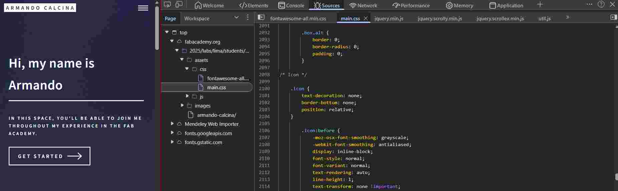Screen dimensions: 618x191
Task: Click the fabacademy.org cloud icon
Action: point(179,42)
